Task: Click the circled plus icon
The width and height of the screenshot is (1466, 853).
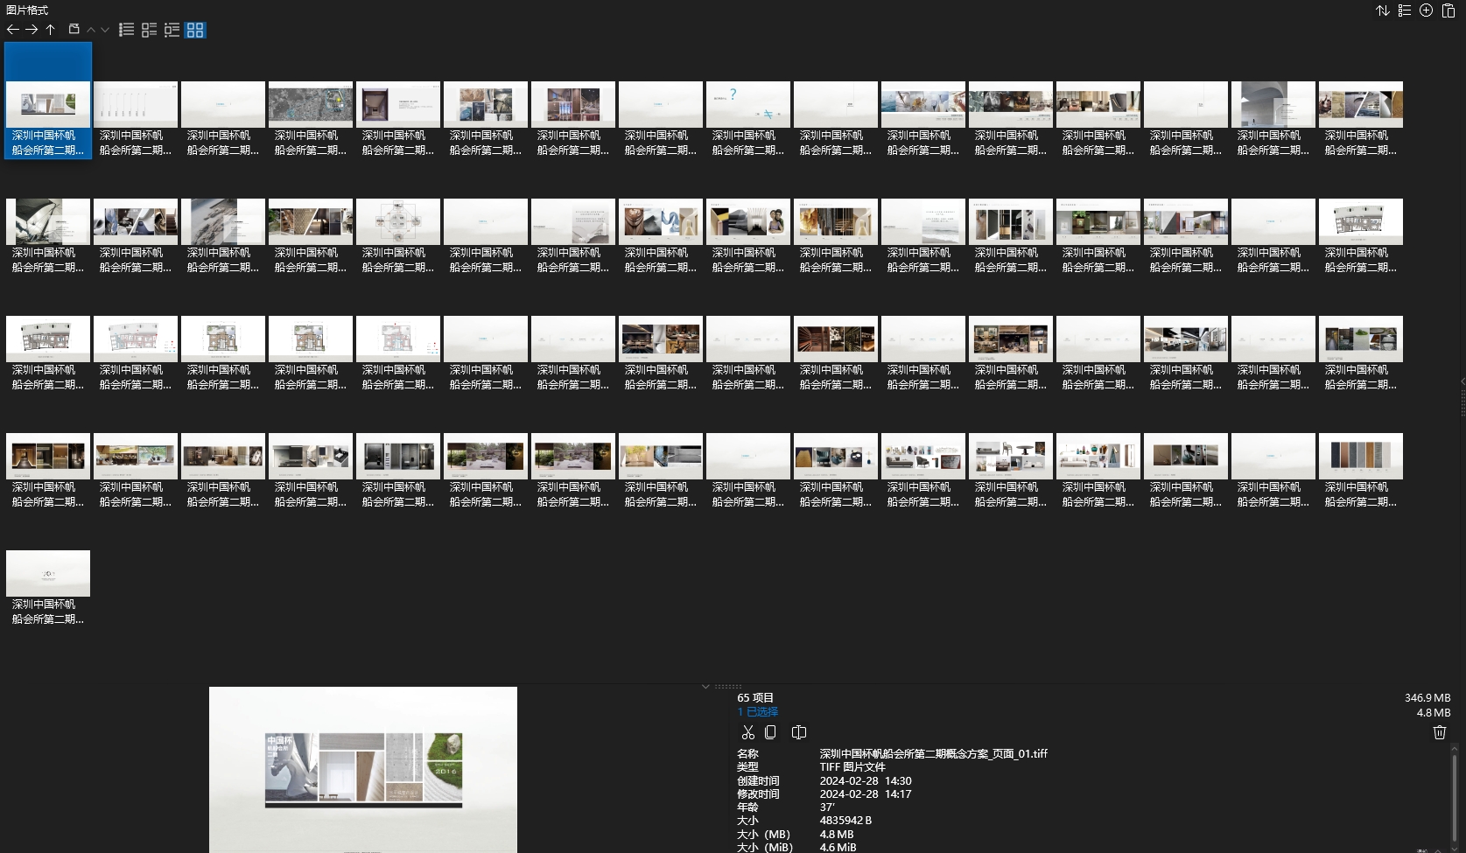Action: [x=1426, y=10]
